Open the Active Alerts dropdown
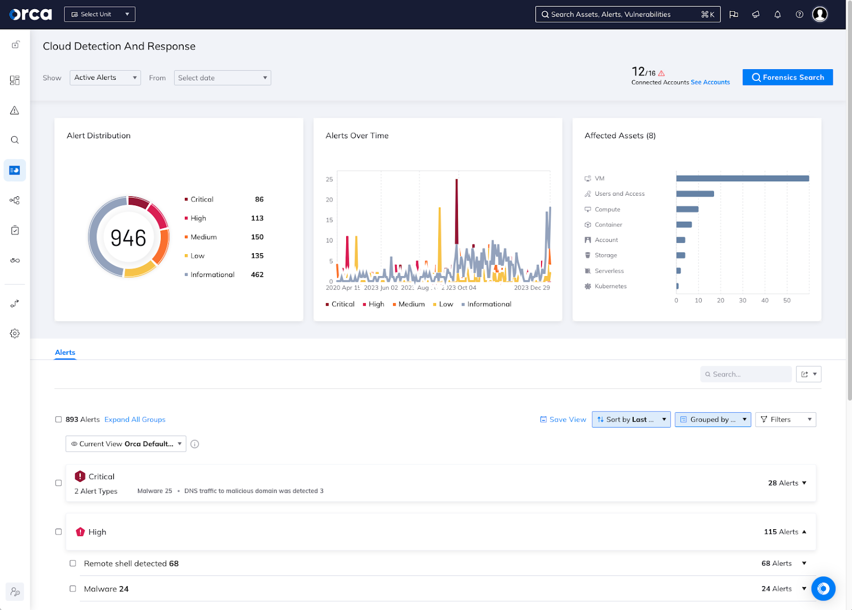This screenshot has height=610, width=852. coord(104,78)
